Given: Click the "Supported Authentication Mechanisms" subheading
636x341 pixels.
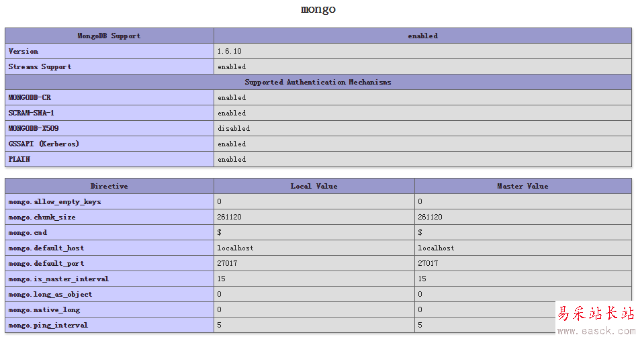Looking at the screenshot, I should (318, 82).
